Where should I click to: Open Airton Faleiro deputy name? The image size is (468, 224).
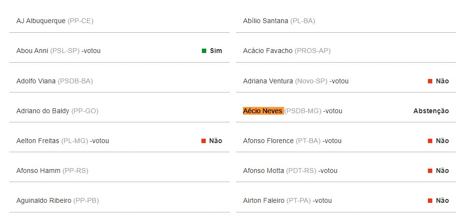[x=264, y=200]
